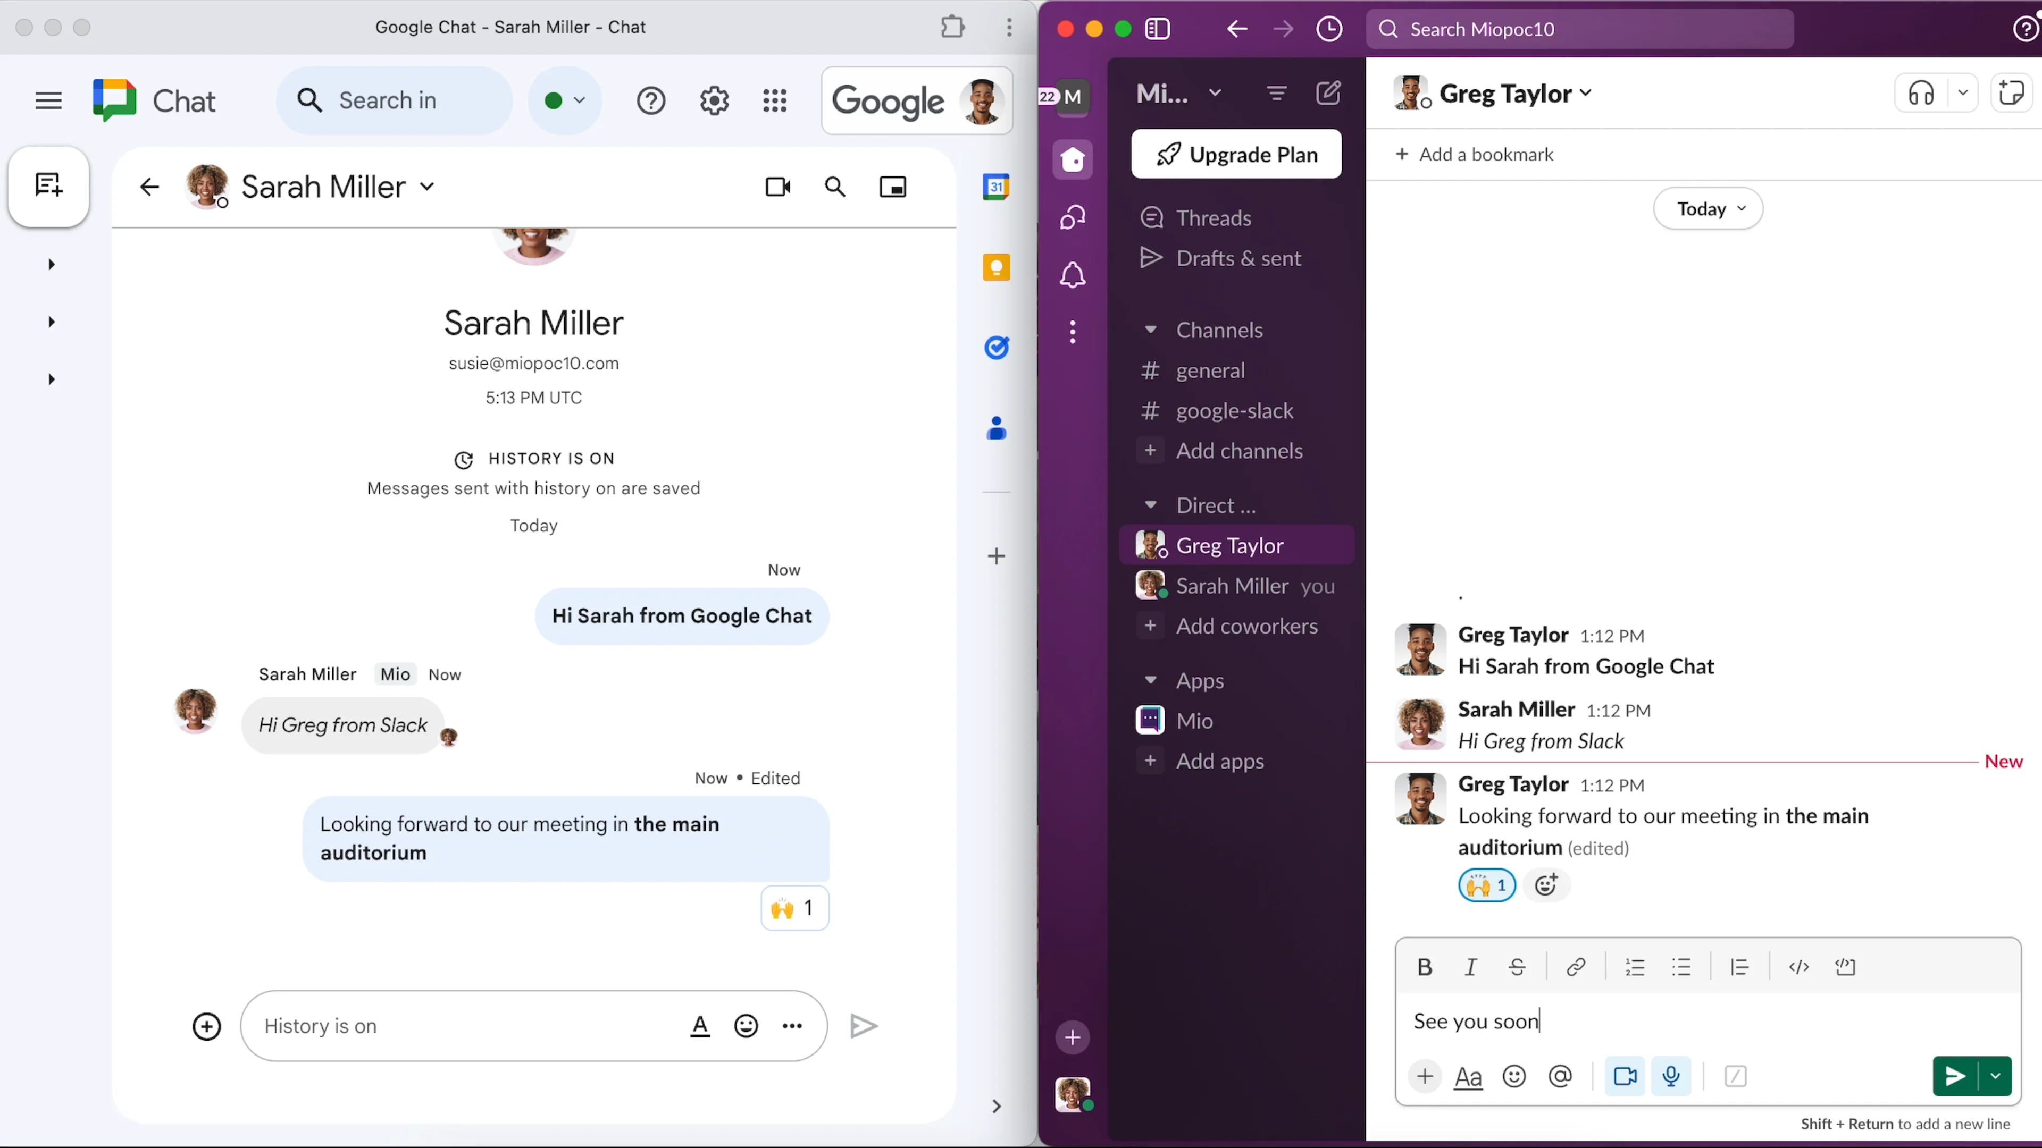The height and width of the screenshot is (1148, 2042).
Task: Collapse the Channels section in Slack
Action: point(1150,330)
